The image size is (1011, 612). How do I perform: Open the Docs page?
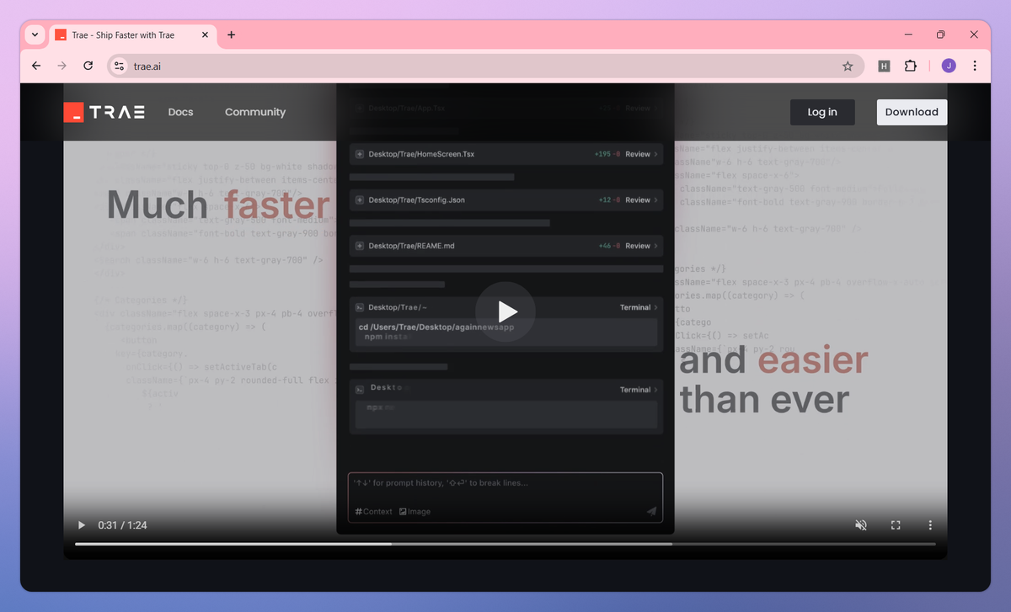[x=180, y=112]
